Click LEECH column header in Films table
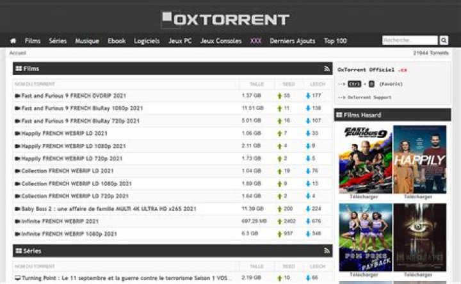 click(318, 84)
